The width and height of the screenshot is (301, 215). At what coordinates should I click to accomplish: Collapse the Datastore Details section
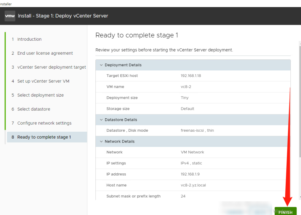coord(101,120)
